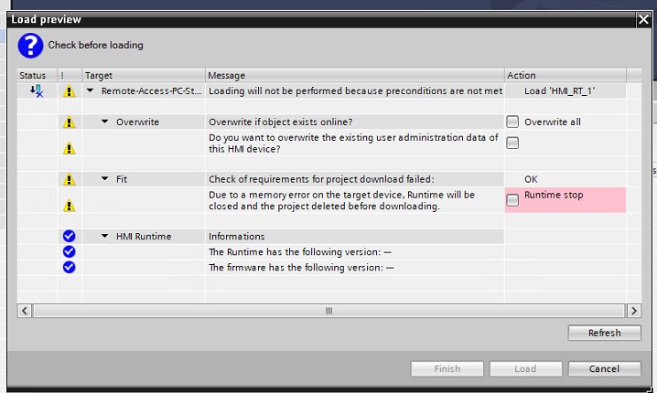Select the 'Remote-Access-PC-St...' target label
657x393 pixels.
tap(151, 90)
